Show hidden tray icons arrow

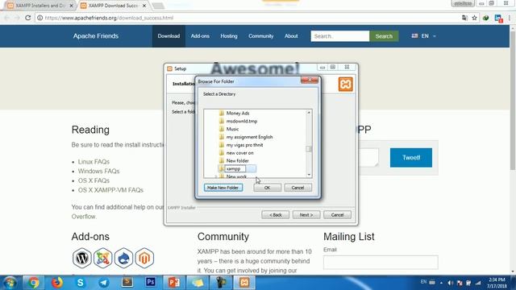tap(441, 283)
